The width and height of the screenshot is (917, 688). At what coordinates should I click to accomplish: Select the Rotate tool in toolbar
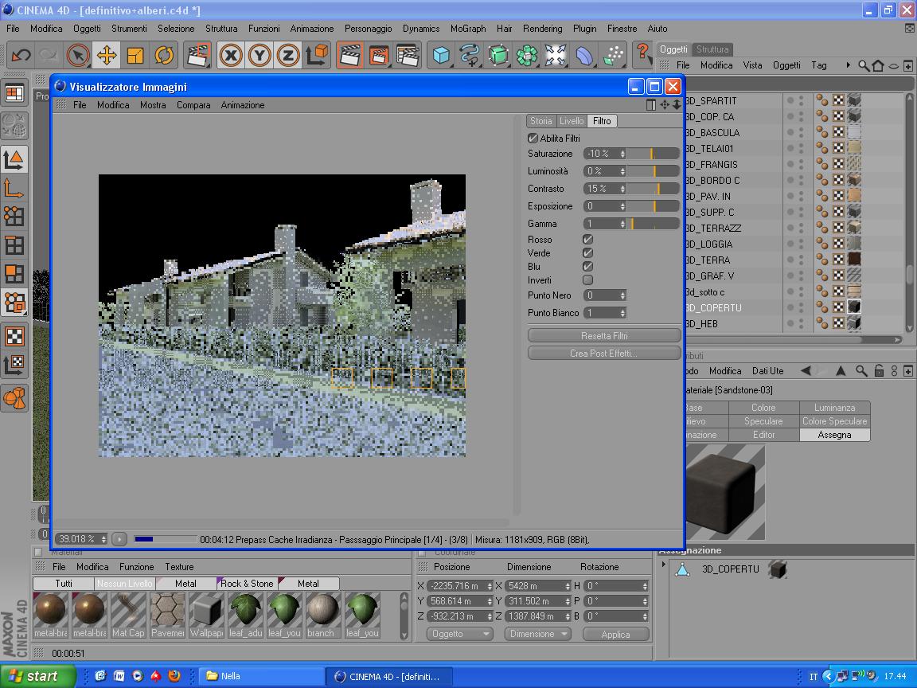coord(164,55)
